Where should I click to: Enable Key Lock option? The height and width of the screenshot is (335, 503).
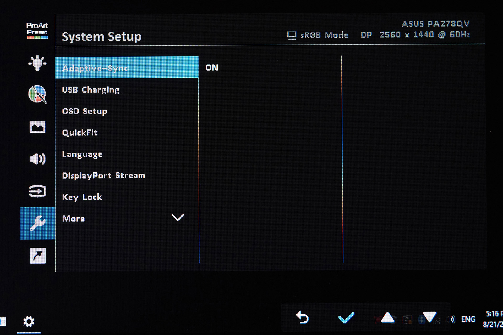coord(83,197)
